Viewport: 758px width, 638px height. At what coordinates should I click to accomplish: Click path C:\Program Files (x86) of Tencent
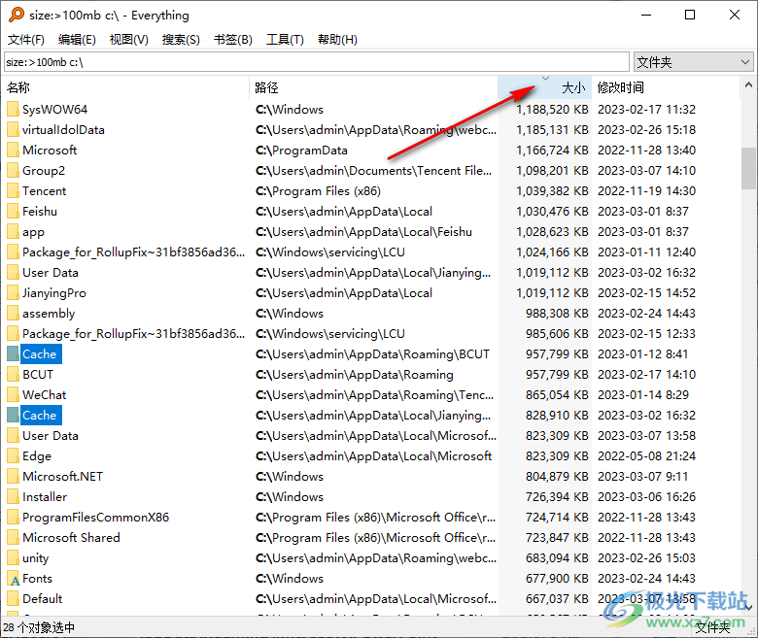pyautogui.click(x=318, y=190)
